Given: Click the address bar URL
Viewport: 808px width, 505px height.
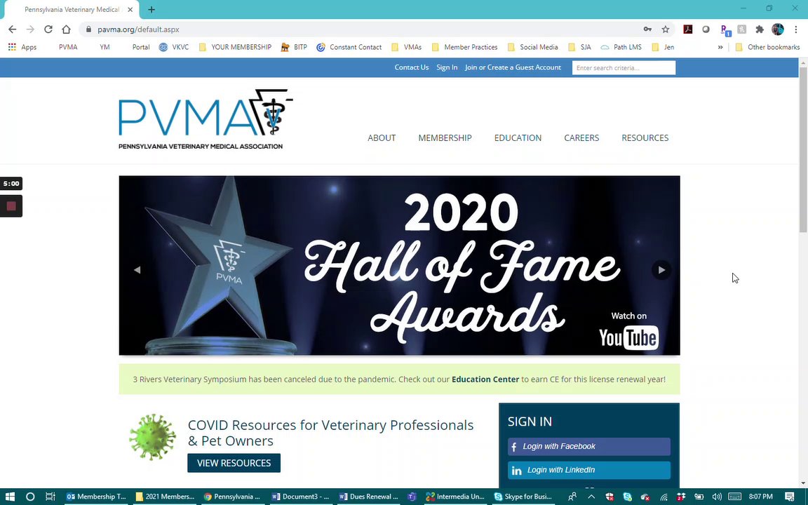Looking at the screenshot, I should tap(138, 29).
